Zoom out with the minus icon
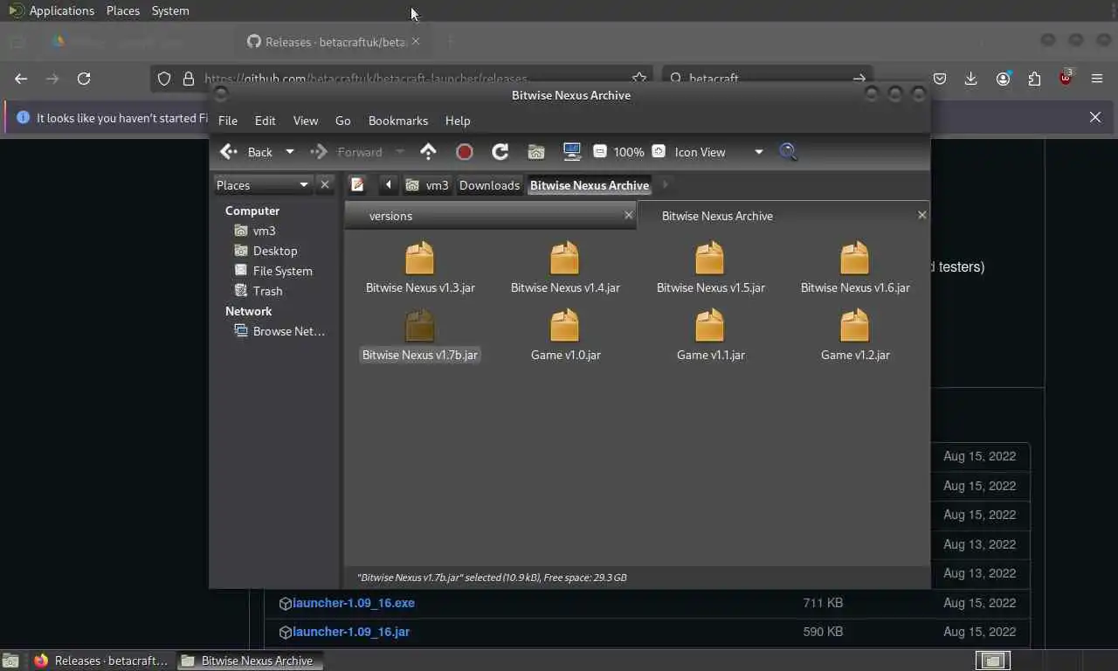1118x671 pixels. tap(600, 151)
